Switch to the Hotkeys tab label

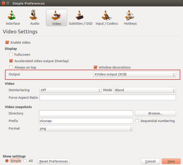pos(130,24)
